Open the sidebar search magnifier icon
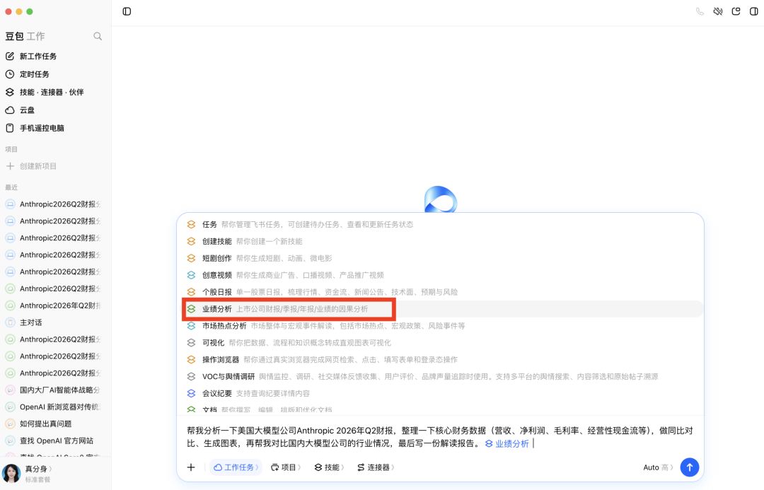 (x=98, y=36)
